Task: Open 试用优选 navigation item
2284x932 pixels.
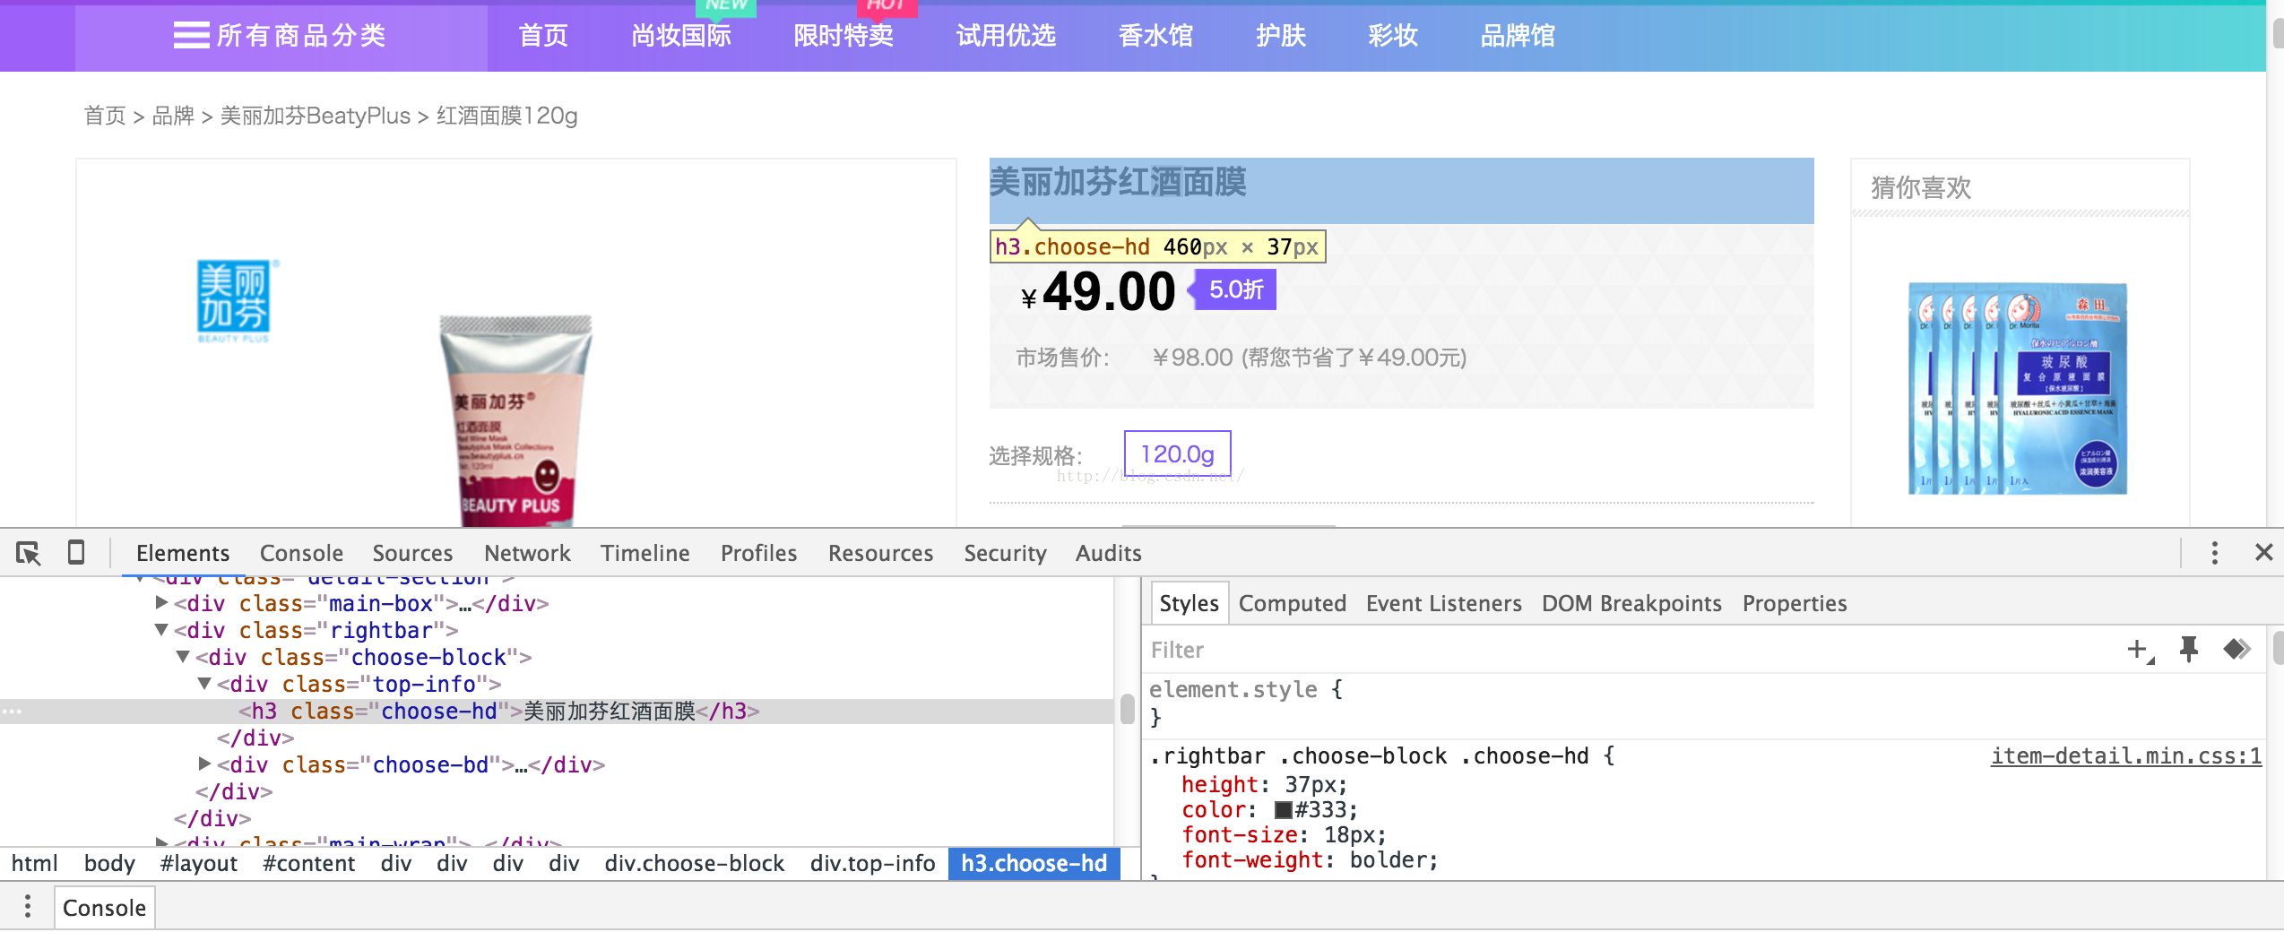Action: 1006,35
